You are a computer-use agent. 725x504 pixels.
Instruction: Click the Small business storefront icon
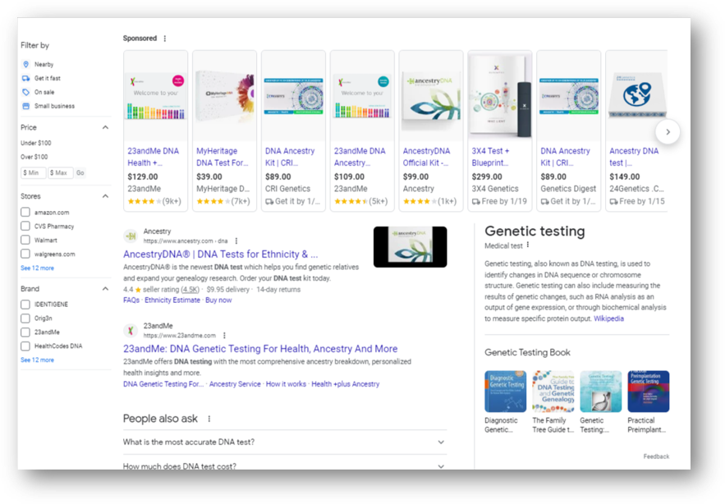click(x=26, y=106)
